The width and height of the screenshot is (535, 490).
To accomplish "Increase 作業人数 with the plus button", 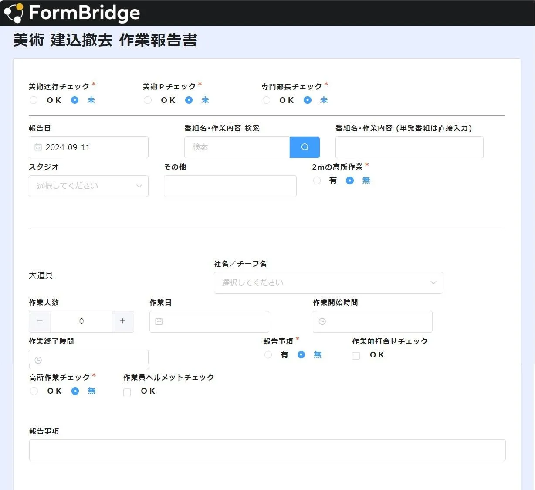I will point(123,321).
